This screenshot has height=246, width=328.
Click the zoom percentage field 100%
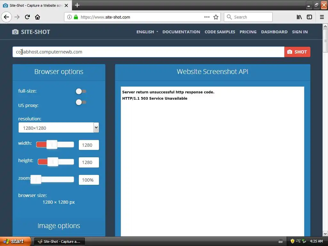[x=89, y=180]
